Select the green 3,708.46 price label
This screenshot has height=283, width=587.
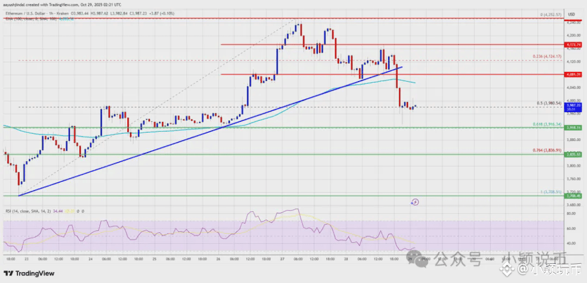(x=573, y=196)
